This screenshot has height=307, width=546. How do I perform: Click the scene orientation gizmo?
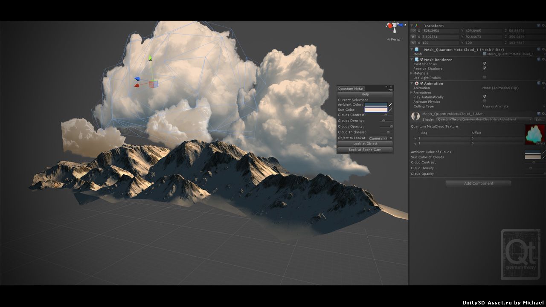coord(395,26)
